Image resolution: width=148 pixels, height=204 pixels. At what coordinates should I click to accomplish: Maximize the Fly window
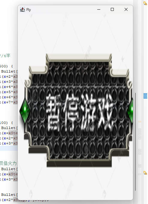pos(112,9)
